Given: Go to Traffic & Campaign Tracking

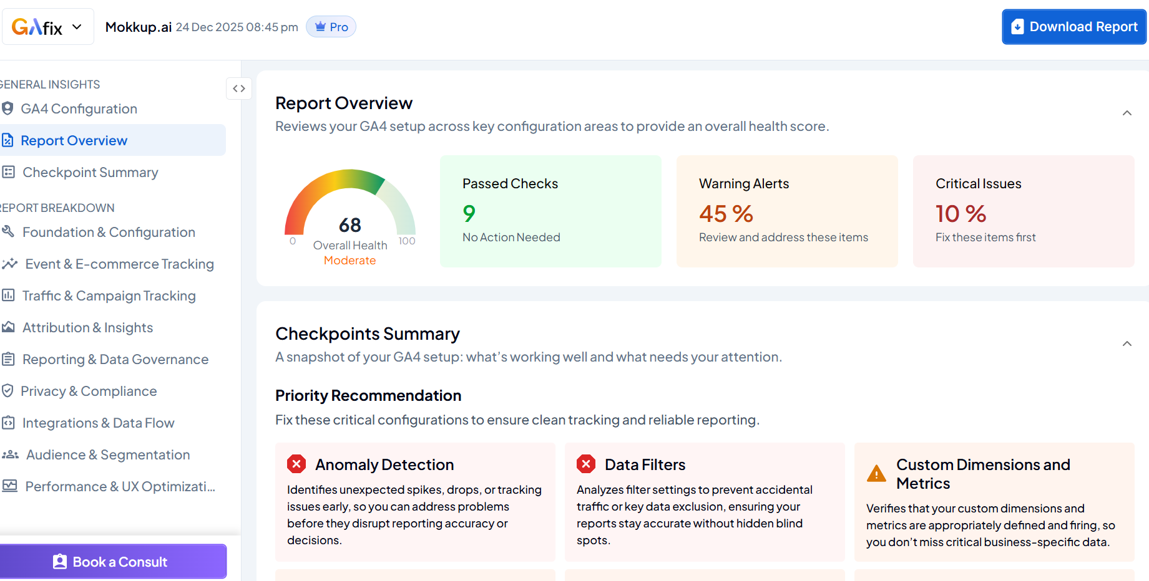Looking at the screenshot, I should point(109,295).
